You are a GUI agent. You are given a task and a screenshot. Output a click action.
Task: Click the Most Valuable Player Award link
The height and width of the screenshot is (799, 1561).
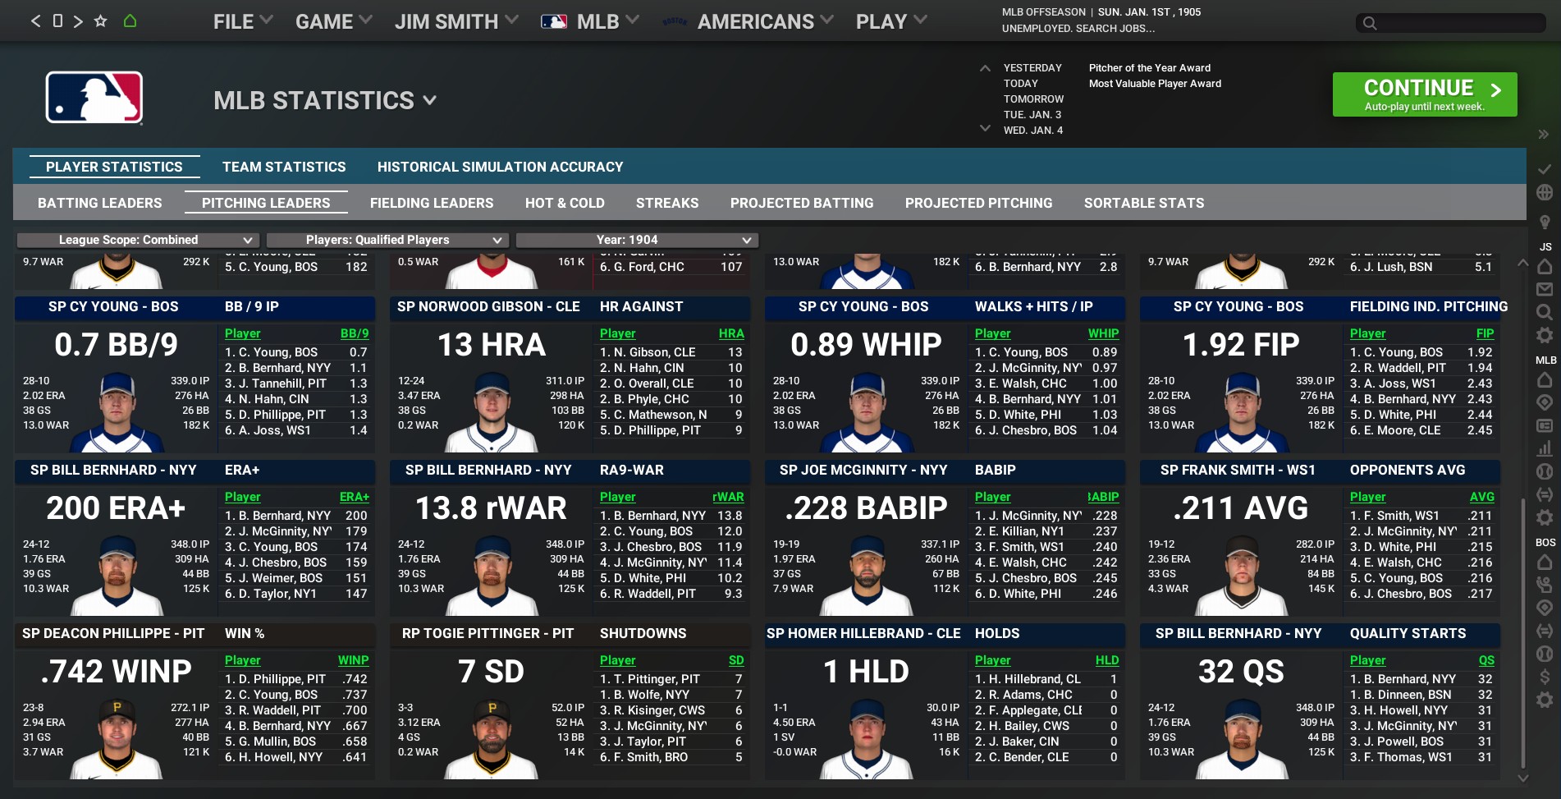point(1155,84)
